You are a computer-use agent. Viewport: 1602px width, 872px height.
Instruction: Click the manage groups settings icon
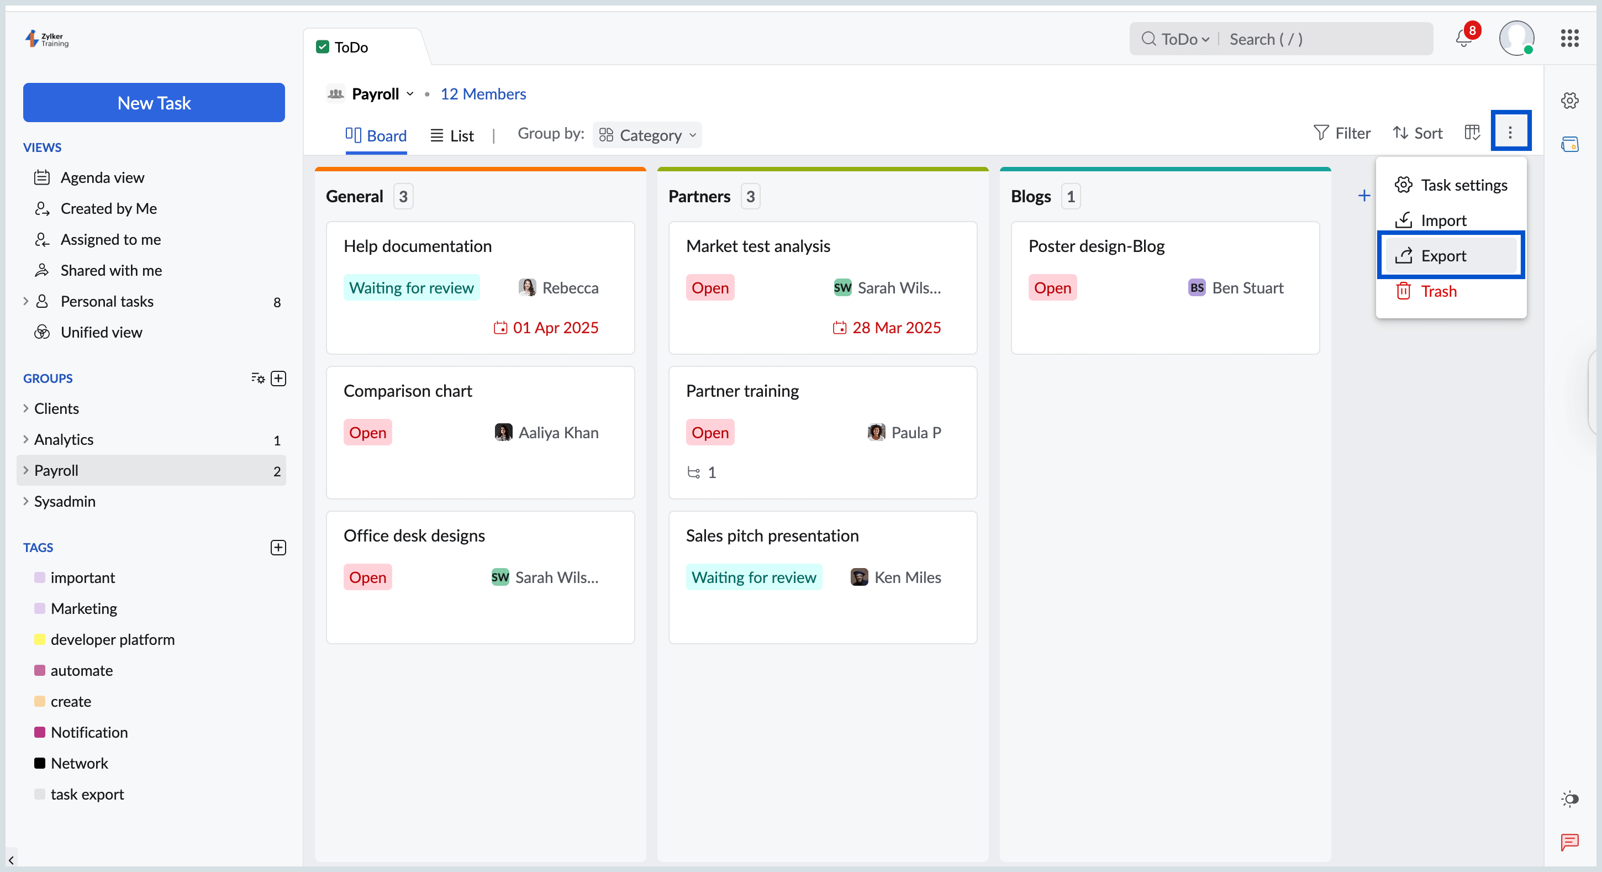coord(257,378)
